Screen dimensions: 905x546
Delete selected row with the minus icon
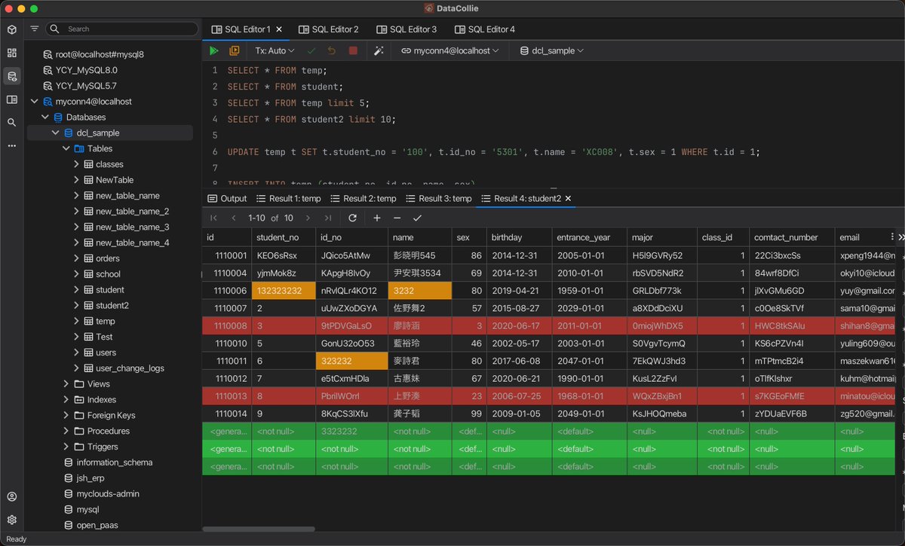[397, 218]
